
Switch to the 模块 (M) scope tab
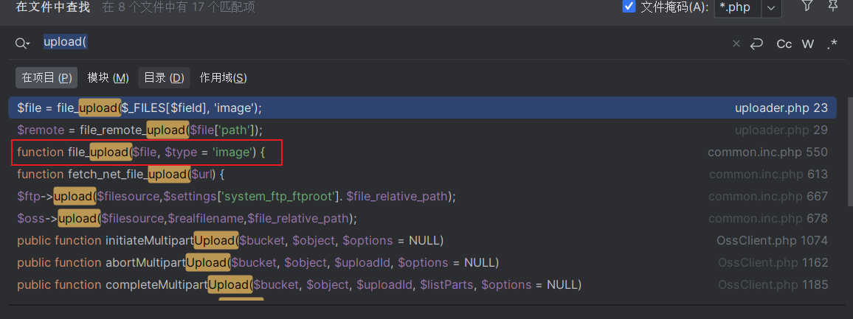[108, 77]
